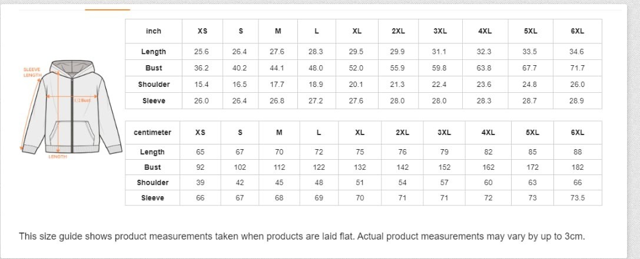Click the 73.5 sleeve value for size 6XL
640x259 pixels.
click(x=578, y=198)
